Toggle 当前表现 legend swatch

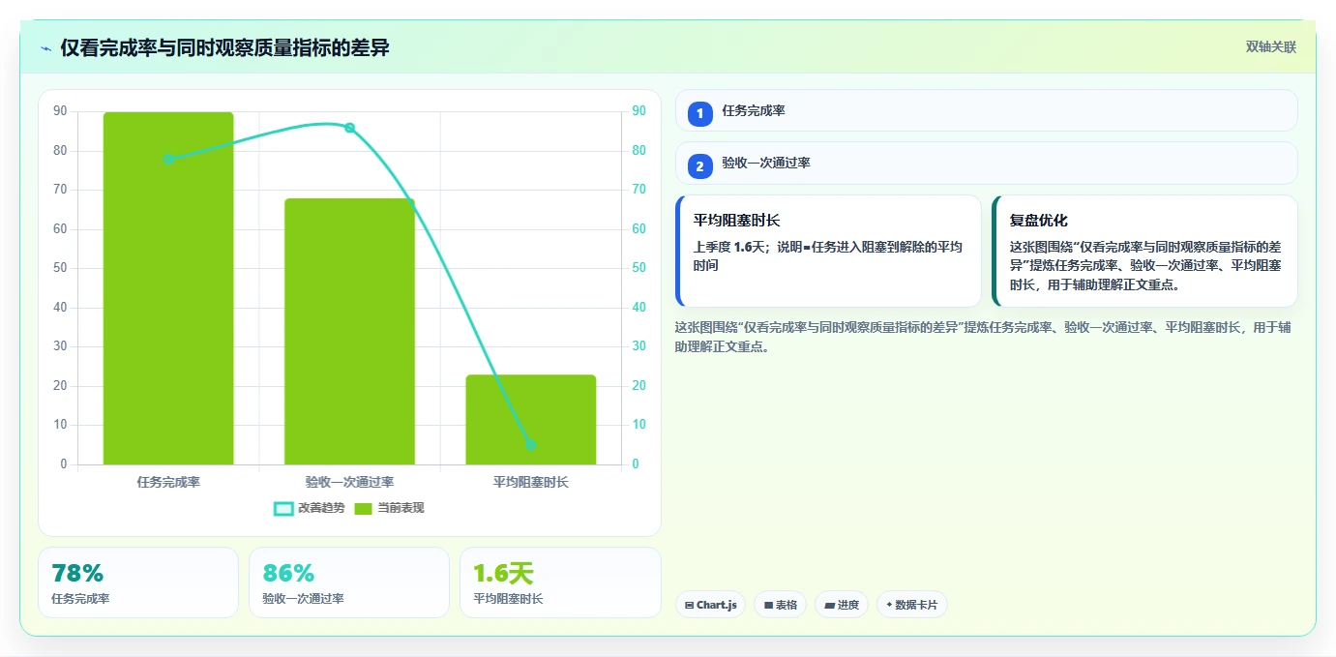click(x=363, y=508)
